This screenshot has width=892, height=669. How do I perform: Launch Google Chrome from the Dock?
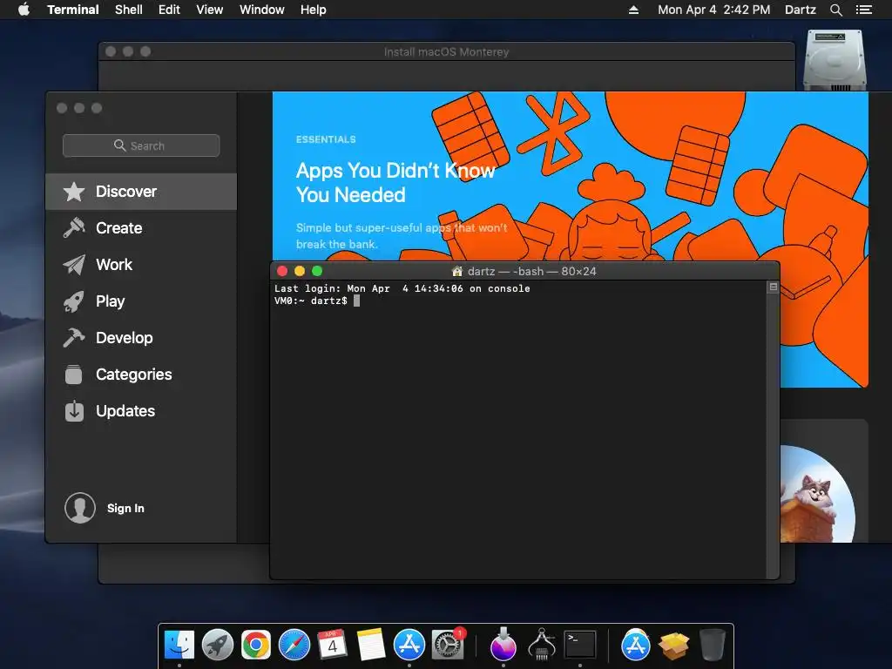256,645
